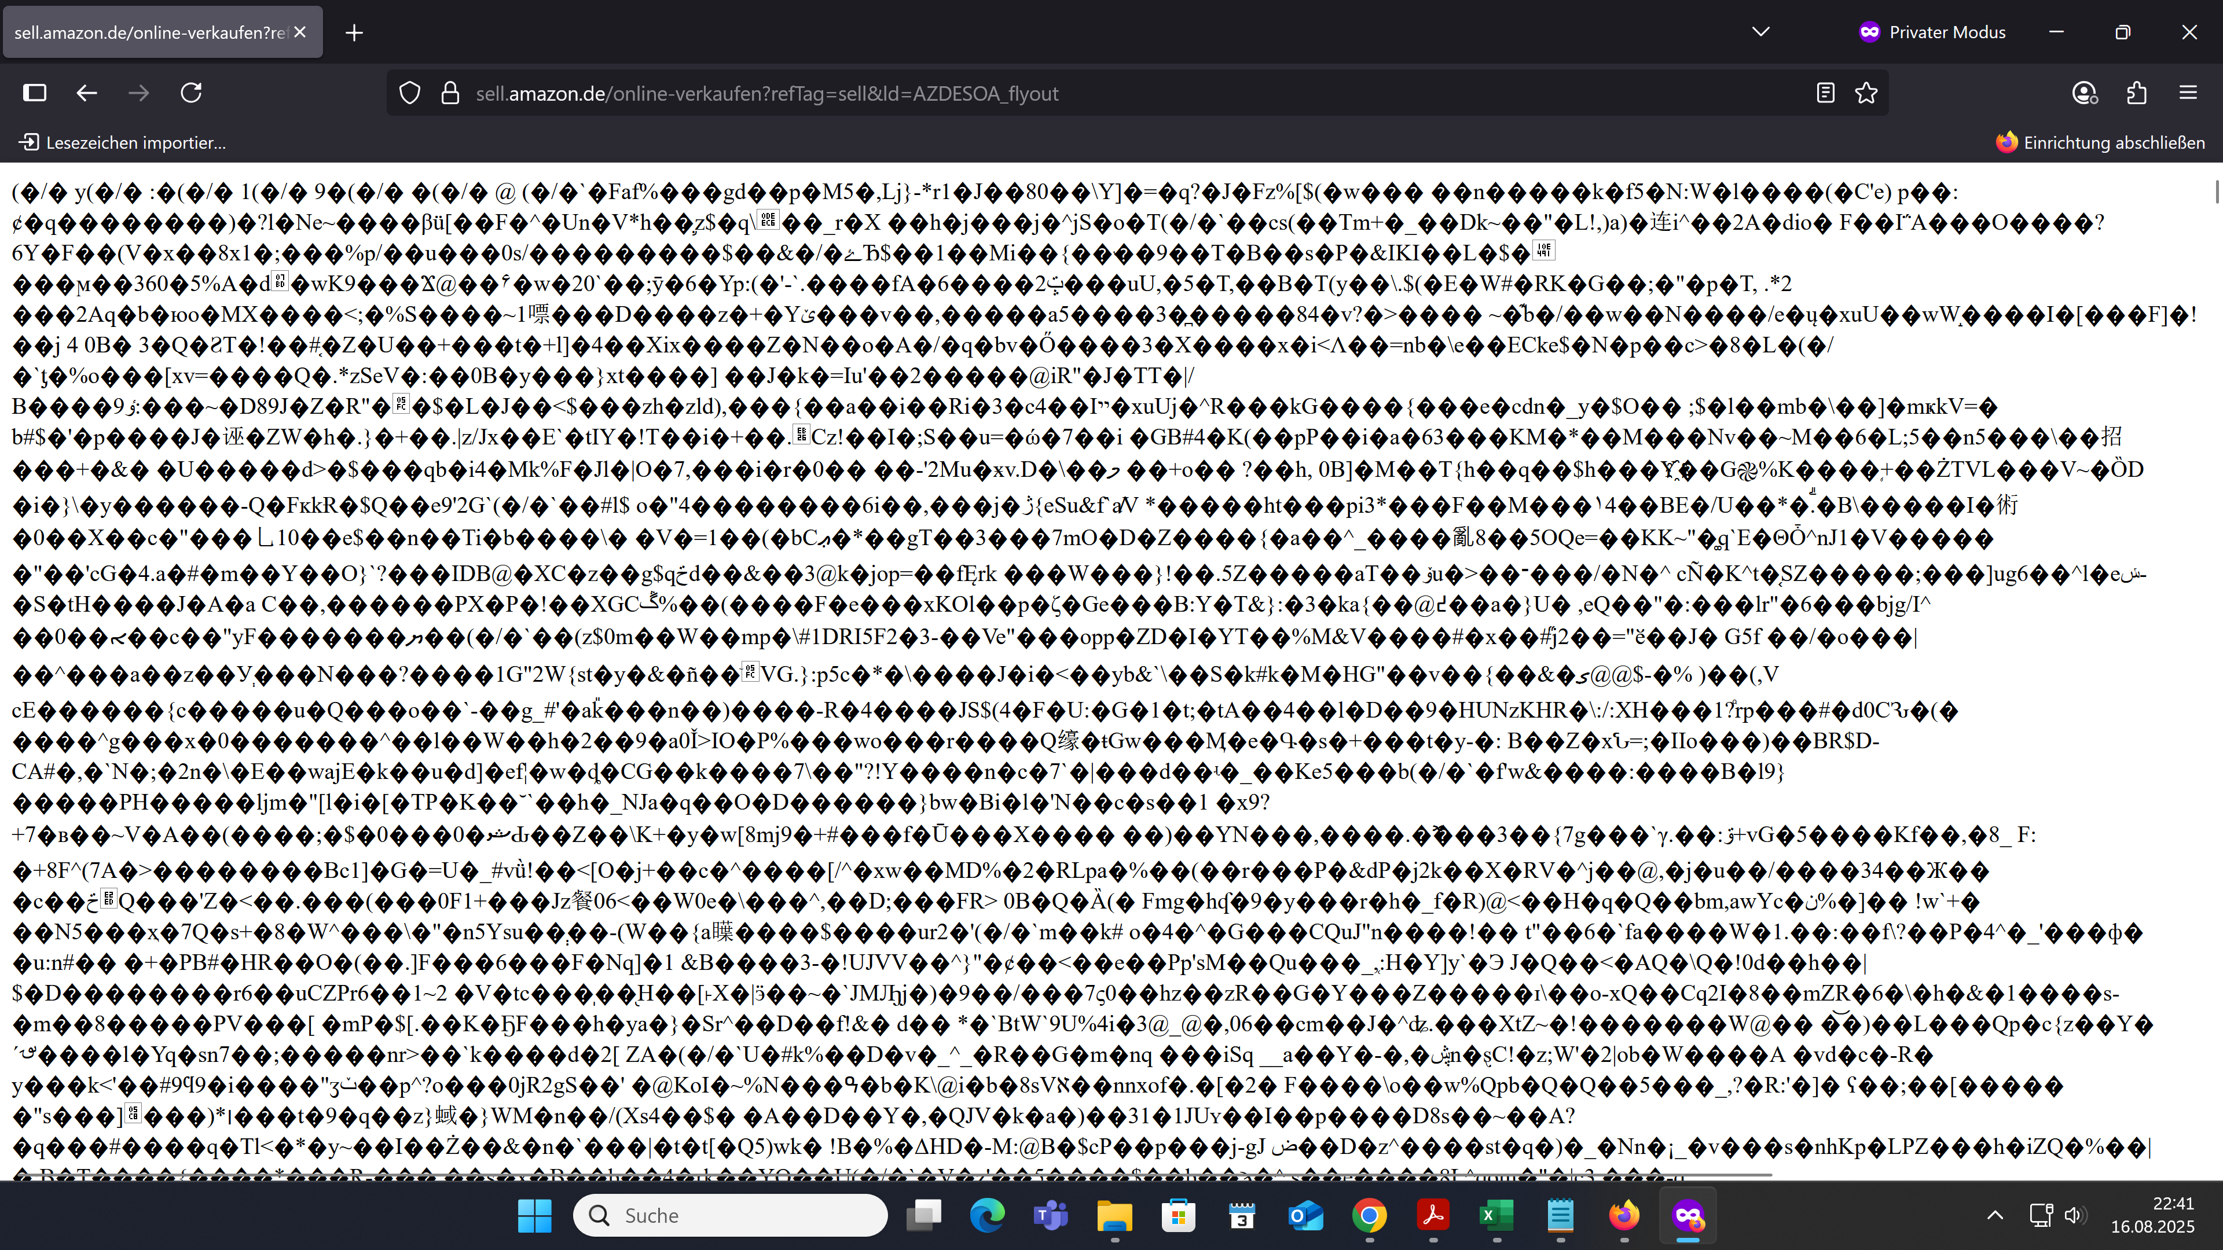Click Einrichtung abschließen button
2223x1250 pixels.
(x=2100, y=142)
